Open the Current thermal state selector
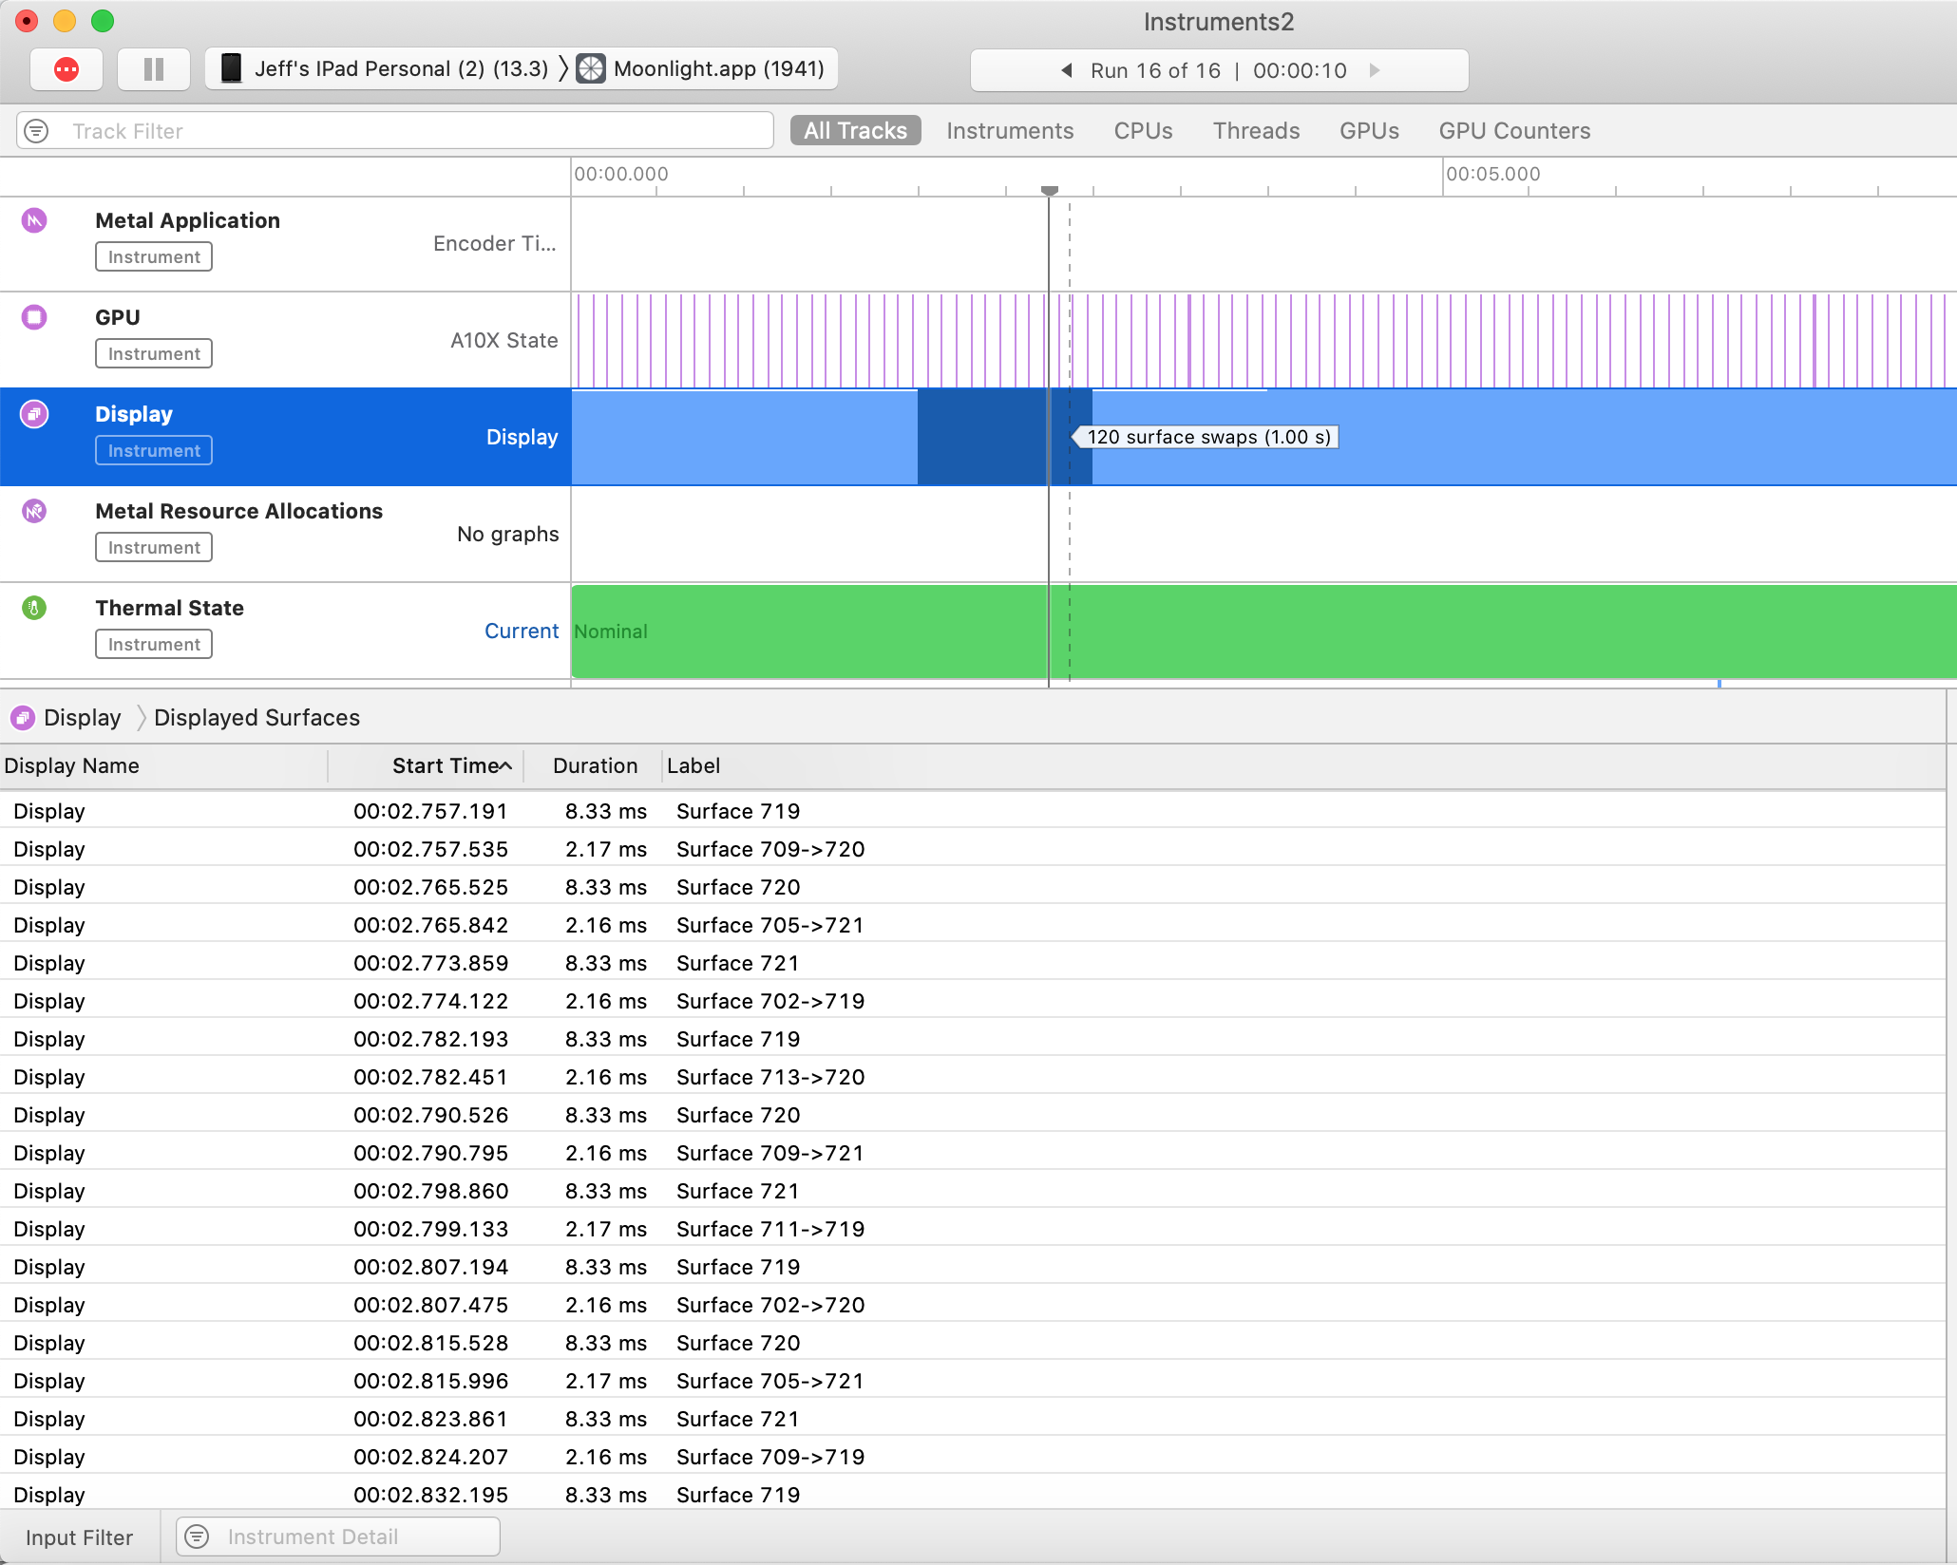The height and width of the screenshot is (1565, 1957). click(521, 632)
